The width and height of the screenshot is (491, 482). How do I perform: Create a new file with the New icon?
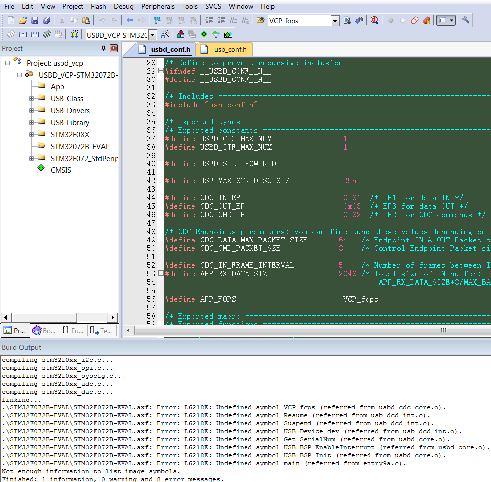[11, 21]
